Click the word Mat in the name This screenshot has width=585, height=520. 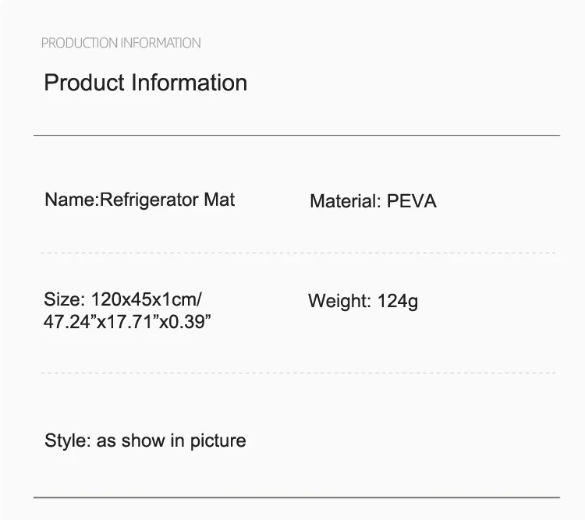point(219,200)
